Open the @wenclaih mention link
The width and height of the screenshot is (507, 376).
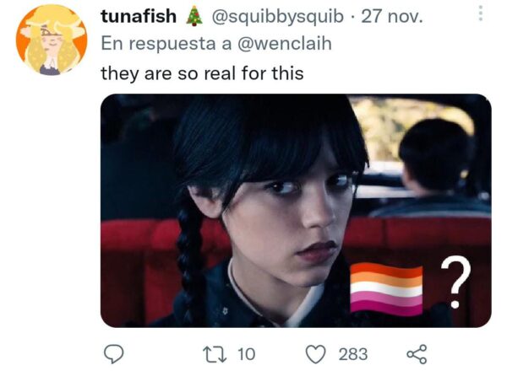[x=285, y=43]
